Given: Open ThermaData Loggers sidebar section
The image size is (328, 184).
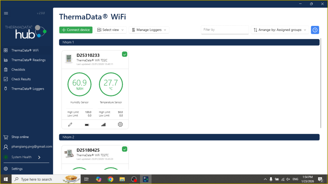Looking at the screenshot, I should tap(28, 89).
